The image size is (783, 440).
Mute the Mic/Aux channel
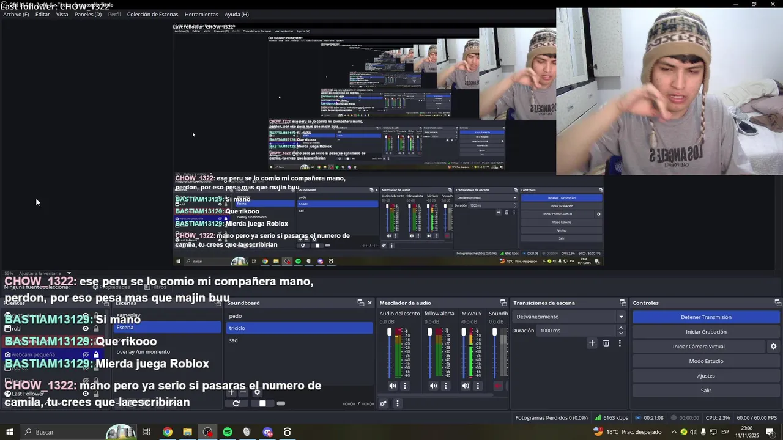tap(466, 386)
